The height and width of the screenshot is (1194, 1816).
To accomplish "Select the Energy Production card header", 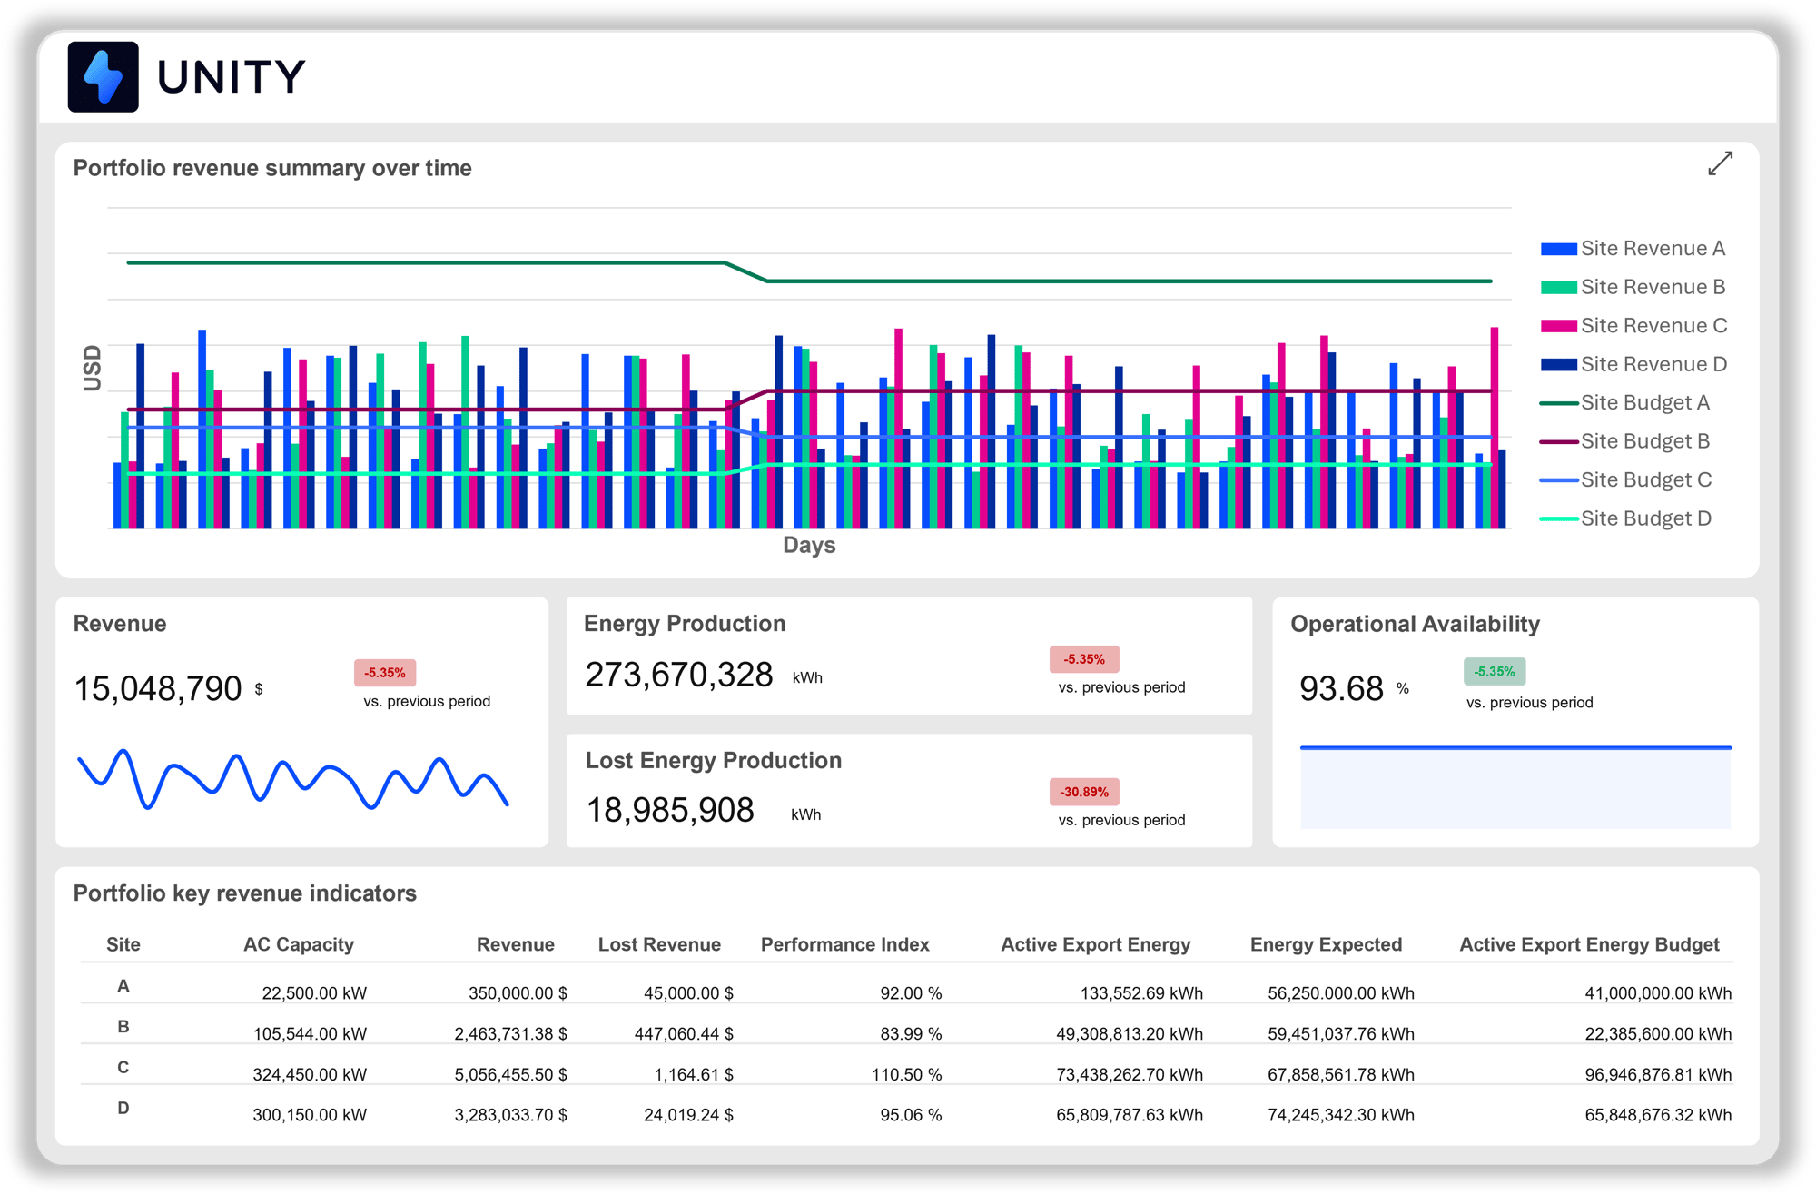I will tap(685, 624).
